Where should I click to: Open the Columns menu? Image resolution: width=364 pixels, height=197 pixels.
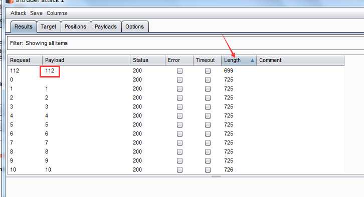click(57, 13)
